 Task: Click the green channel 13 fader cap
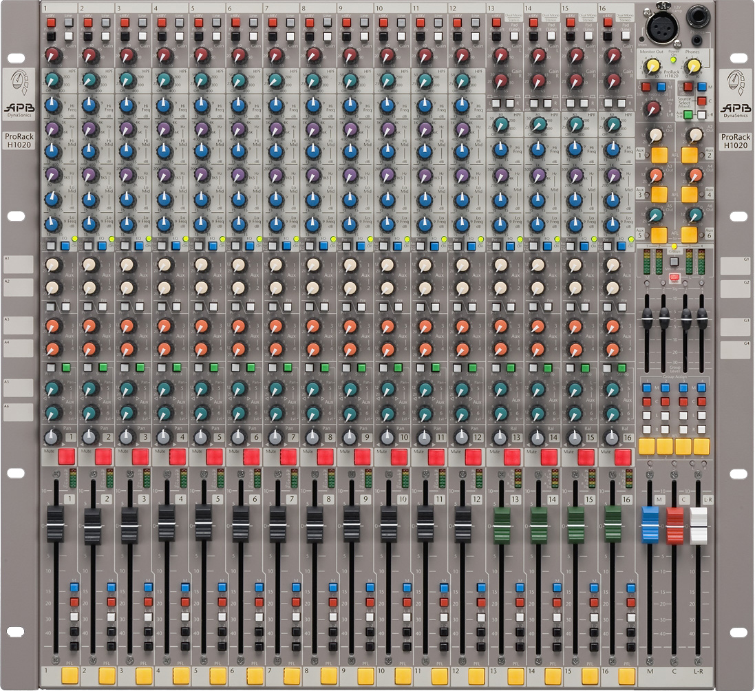pyautogui.click(x=502, y=525)
